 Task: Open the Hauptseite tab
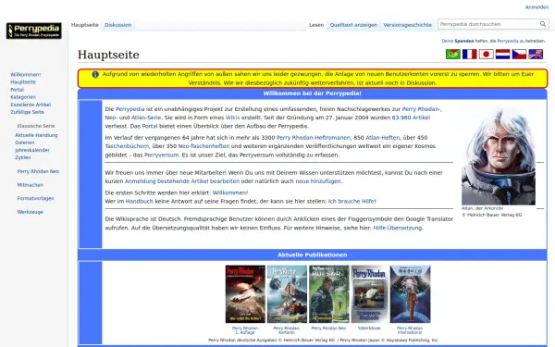pos(84,25)
